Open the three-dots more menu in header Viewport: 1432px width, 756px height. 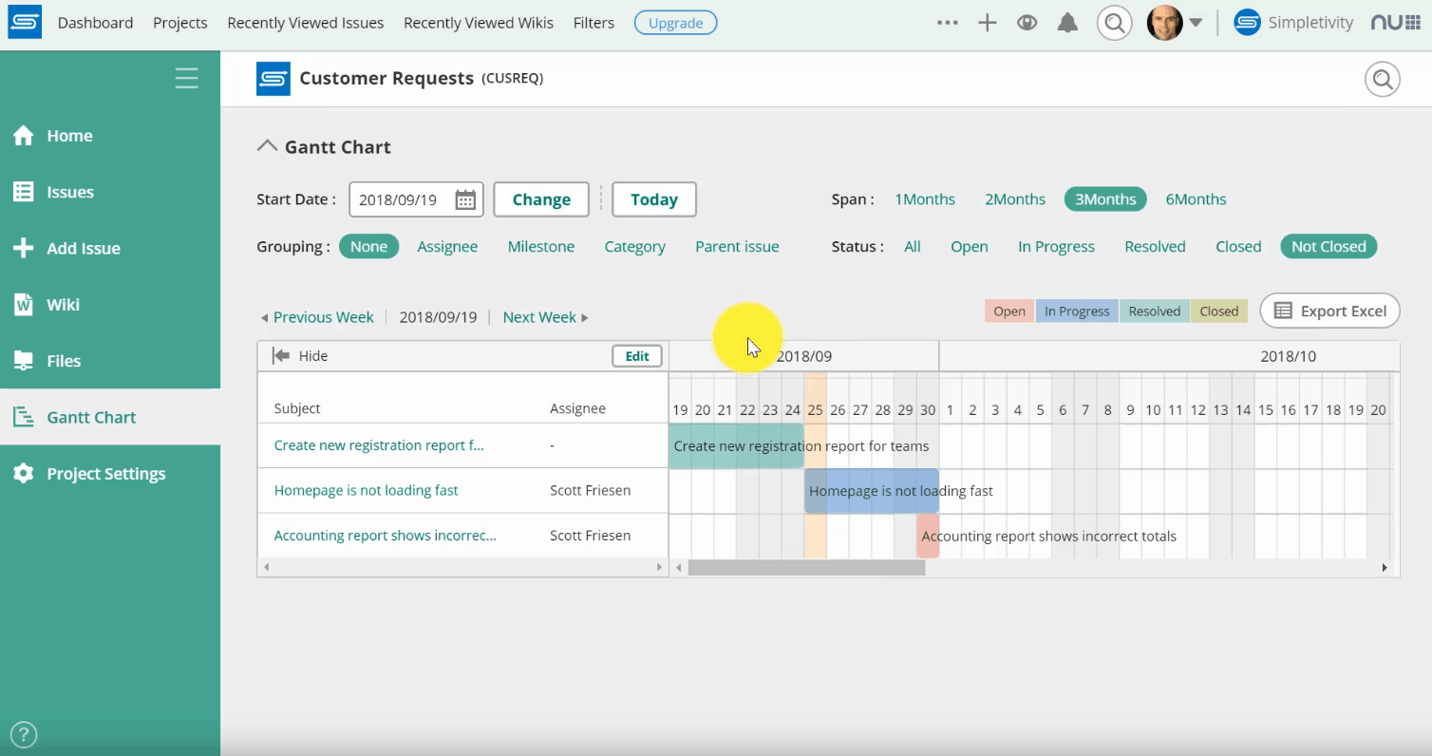[947, 23]
